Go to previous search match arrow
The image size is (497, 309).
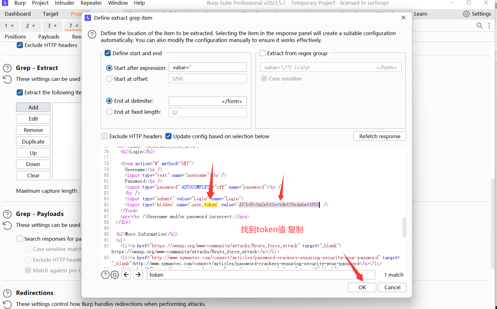click(x=126, y=275)
